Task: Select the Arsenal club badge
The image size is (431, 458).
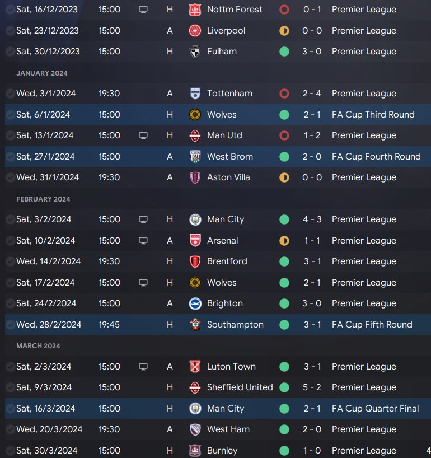Action: click(x=195, y=241)
